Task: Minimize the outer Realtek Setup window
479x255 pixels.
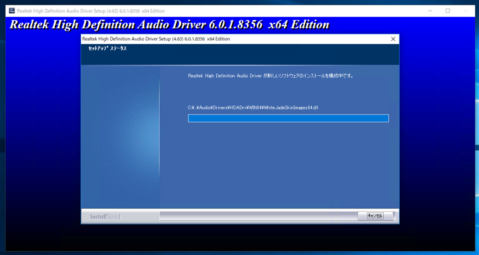Action: [x=430, y=11]
